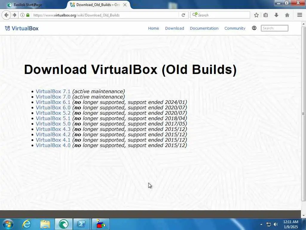
Task: Open the VirtualBox 4.2 link
Action: (53, 134)
